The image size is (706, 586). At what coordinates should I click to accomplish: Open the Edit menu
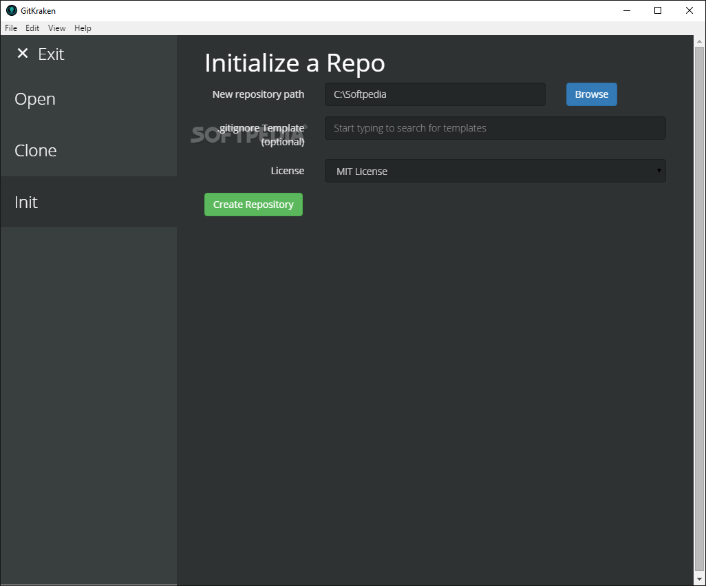tap(32, 28)
